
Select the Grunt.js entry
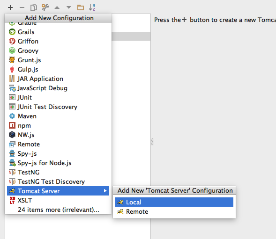58,60
